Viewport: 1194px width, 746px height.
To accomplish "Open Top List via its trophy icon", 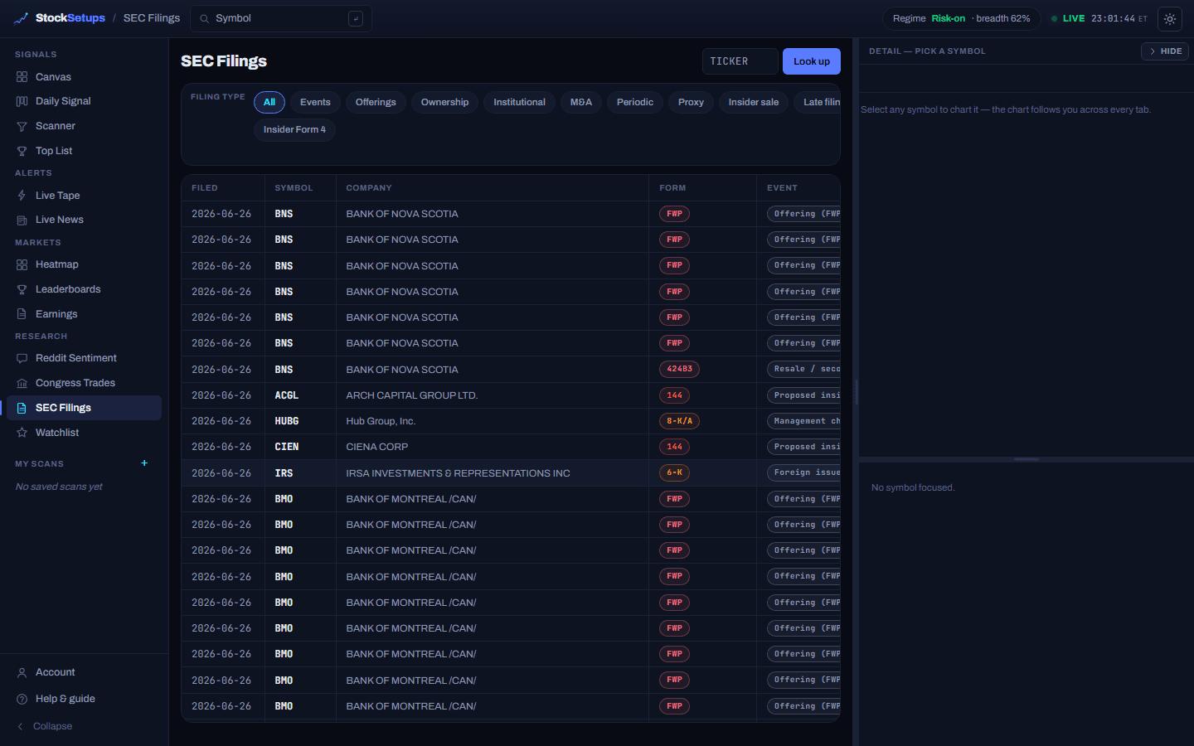I will tap(22, 151).
